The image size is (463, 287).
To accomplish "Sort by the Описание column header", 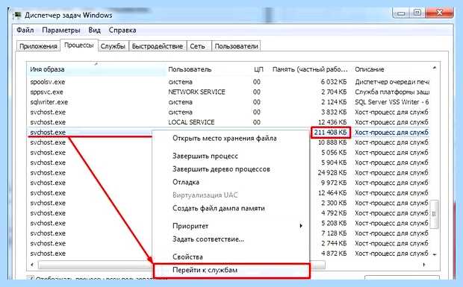I will point(370,69).
